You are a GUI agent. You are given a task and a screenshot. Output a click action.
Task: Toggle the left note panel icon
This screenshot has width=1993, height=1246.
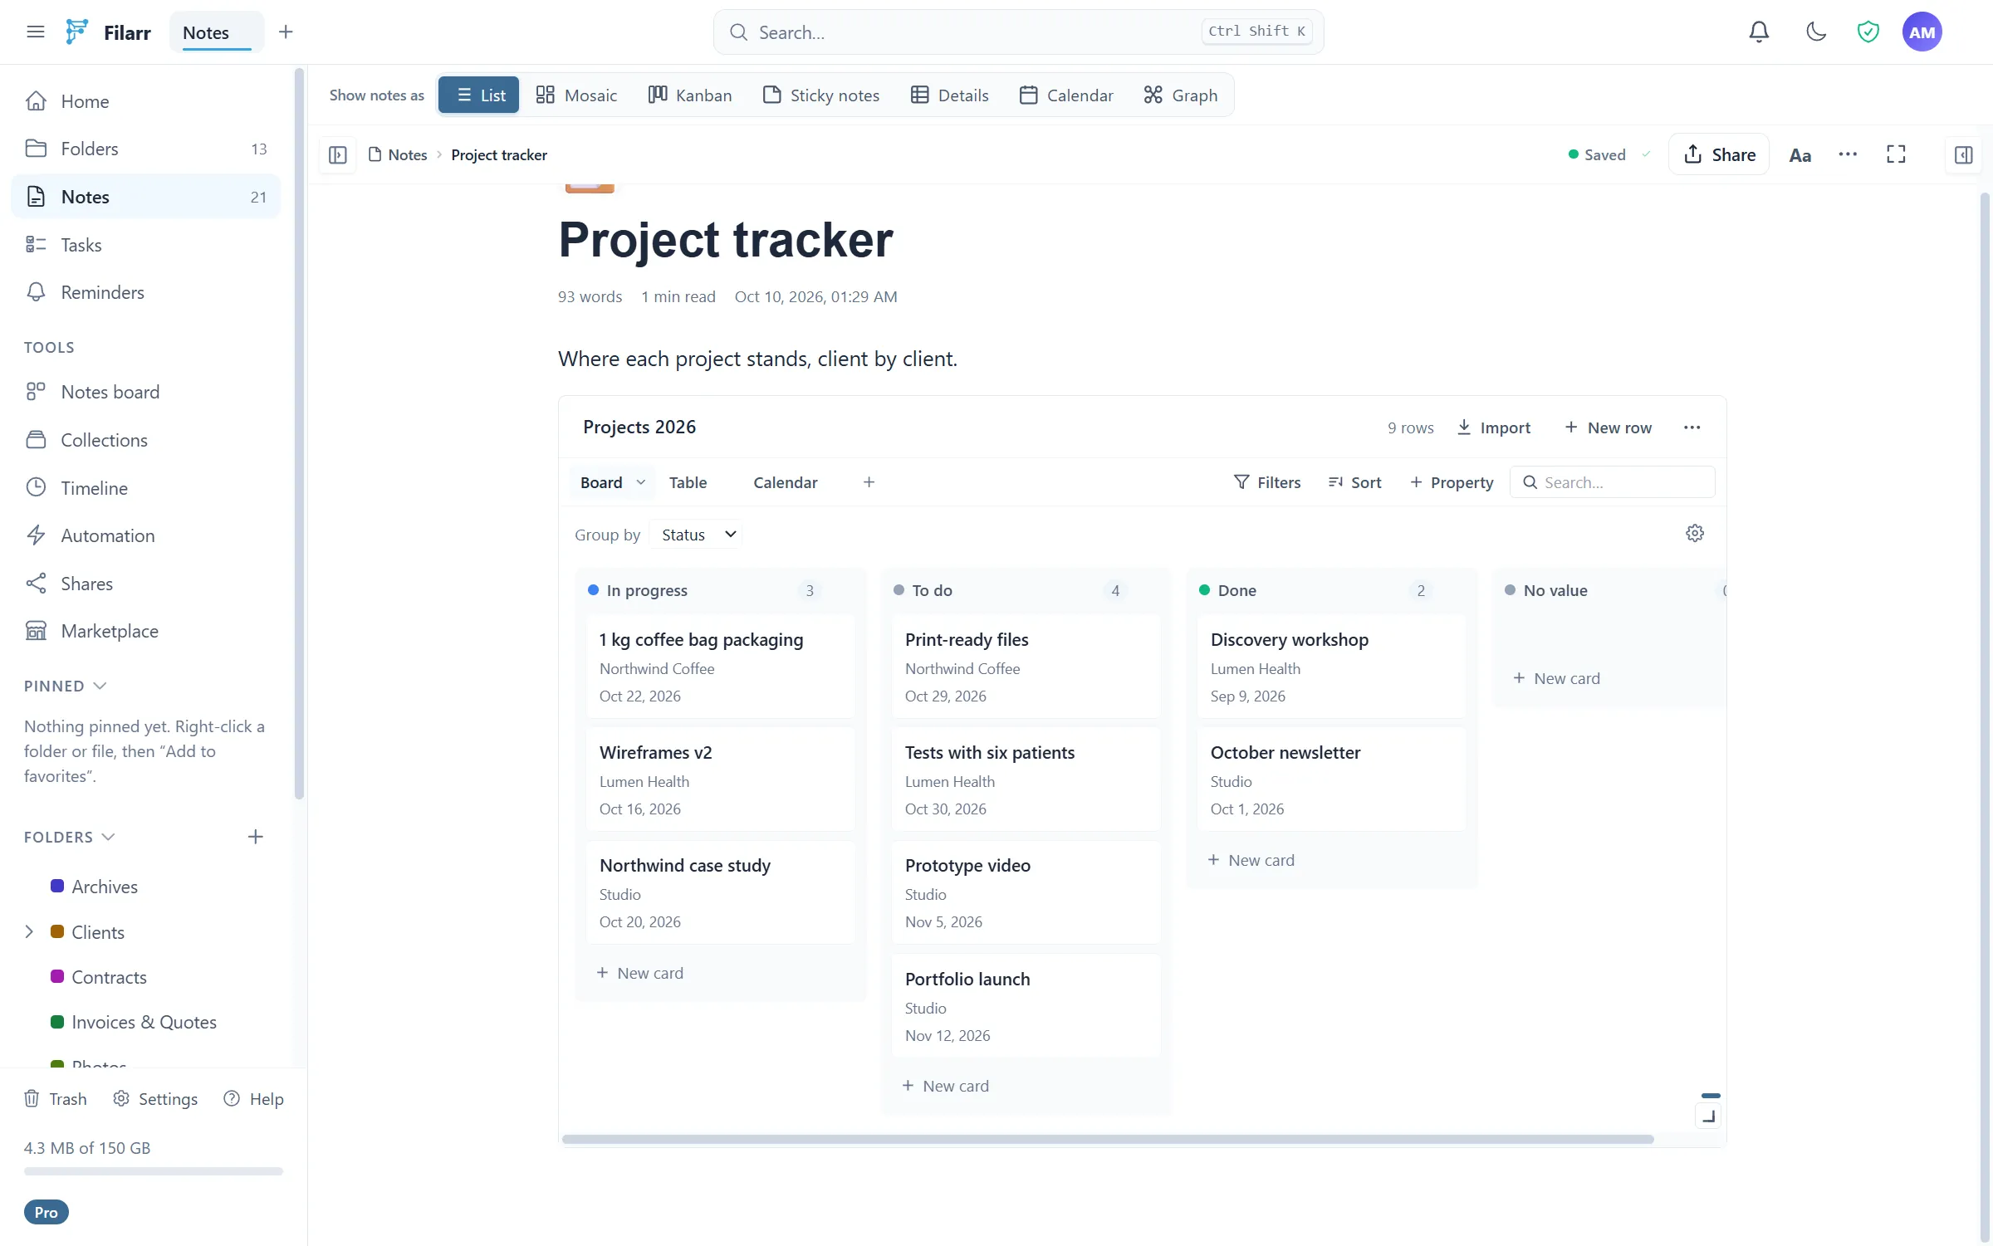pyautogui.click(x=337, y=155)
